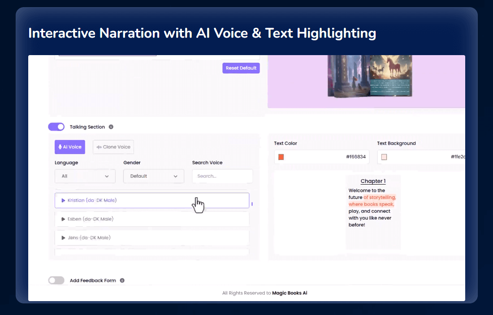This screenshot has height=315, width=493.
Task: Switch to the Clone Voice tab
Action: 113,147
